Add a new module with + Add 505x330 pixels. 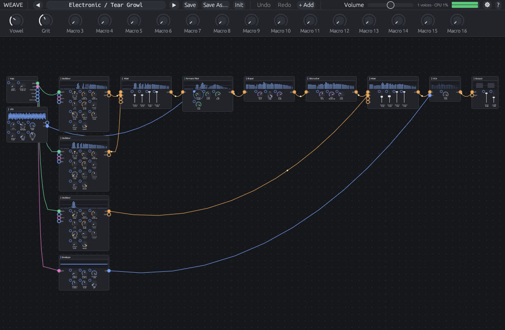coord(306,5)
